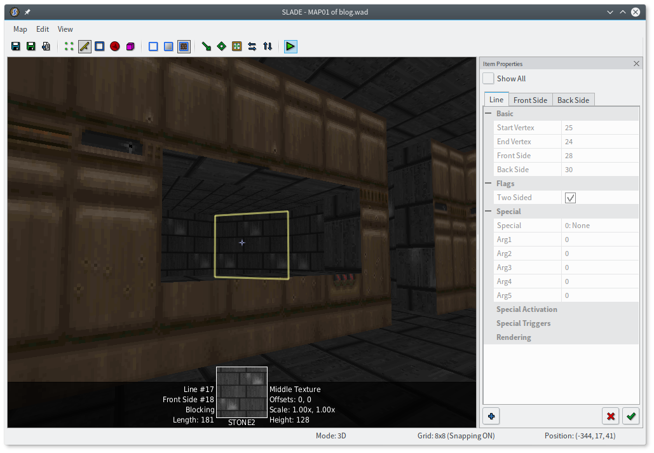Uncheck the Two Sided flag checkbox
The image size is (654, 453).
point(570,198)
